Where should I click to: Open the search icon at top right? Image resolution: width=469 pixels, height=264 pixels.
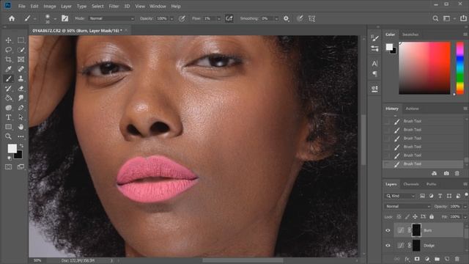[x=435, y=18]
